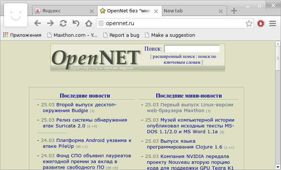Click the (3) comments count after Budgie

(92, 111)
